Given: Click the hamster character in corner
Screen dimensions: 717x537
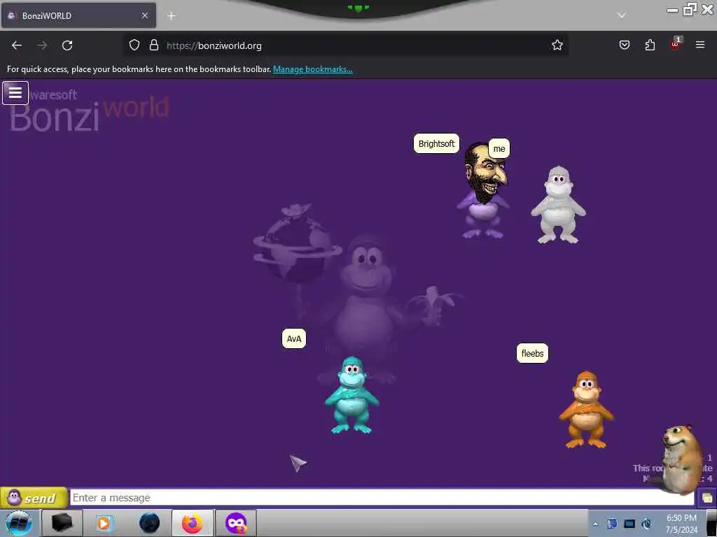Looking at the screenshot, I should (x=683, y=459).
